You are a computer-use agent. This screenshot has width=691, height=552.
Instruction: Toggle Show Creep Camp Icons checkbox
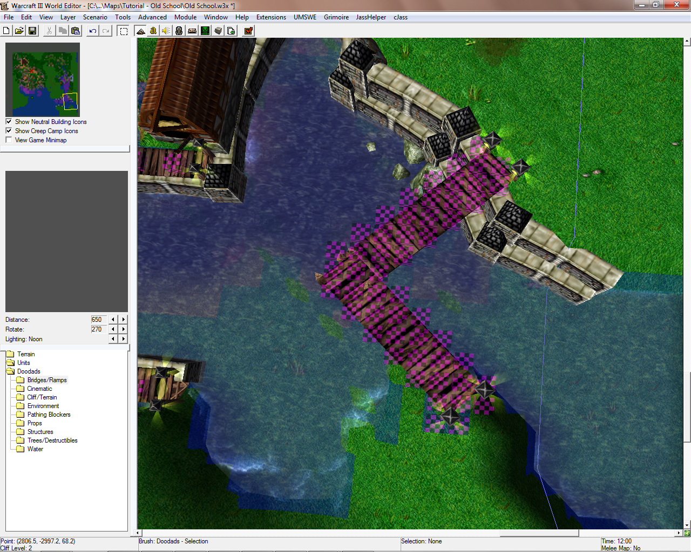[x=9, y=131]
